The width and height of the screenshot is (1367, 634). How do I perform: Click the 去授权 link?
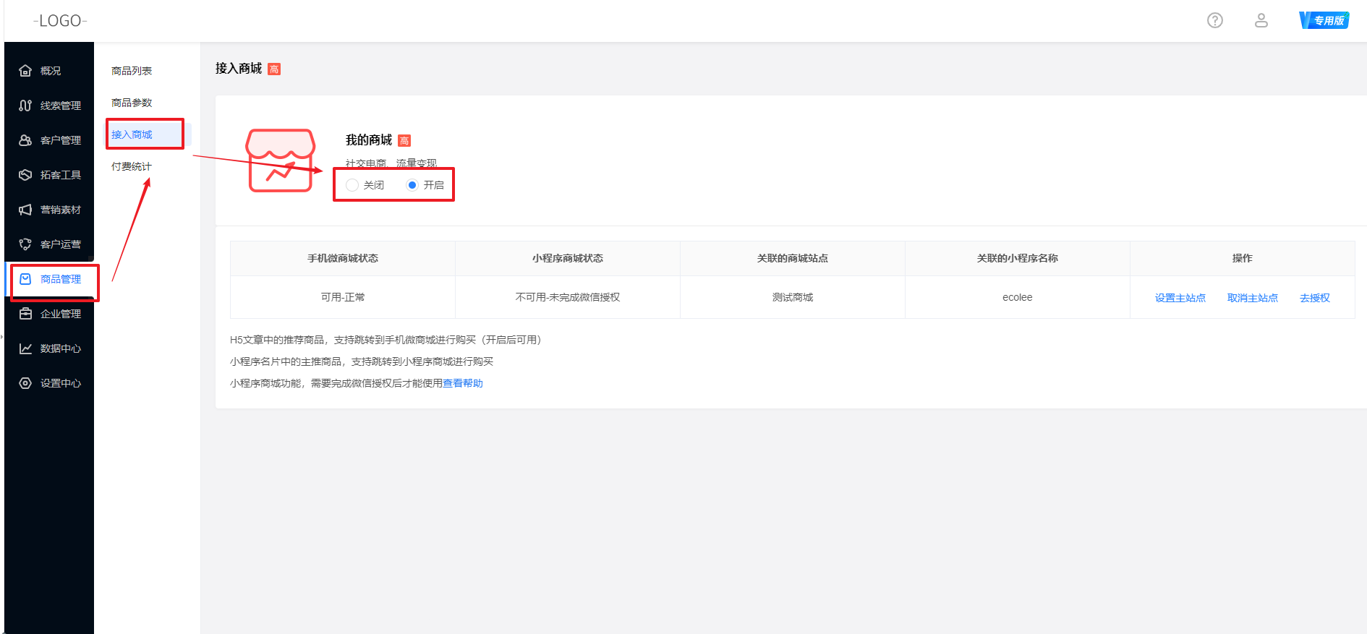pyautogui.click(x=1314, y=298)
